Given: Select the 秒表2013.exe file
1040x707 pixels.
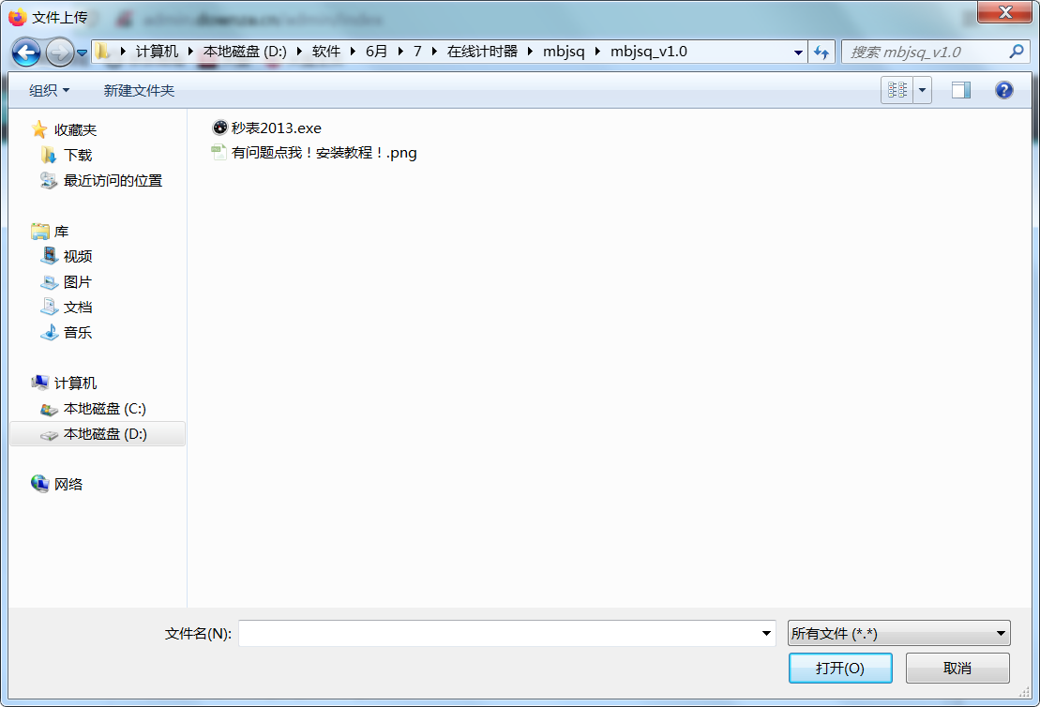Looking at the screenshot, I should pos(276,128).
